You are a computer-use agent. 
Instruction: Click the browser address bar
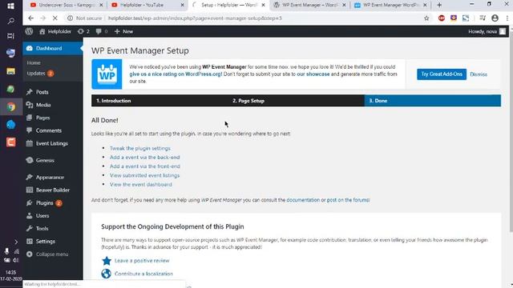[x=245, y=18]
